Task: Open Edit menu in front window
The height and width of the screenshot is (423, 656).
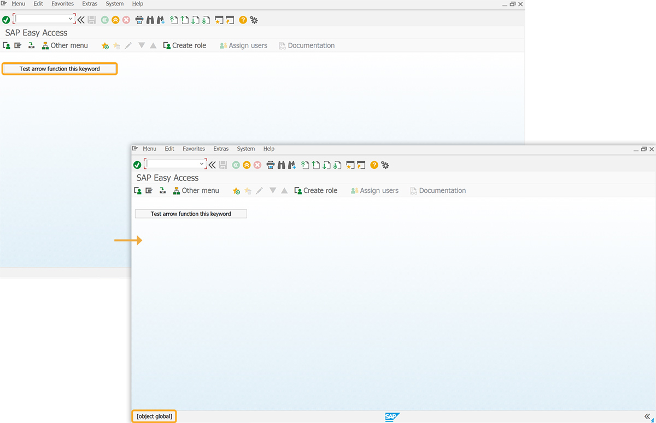Action: coord(169,149)
